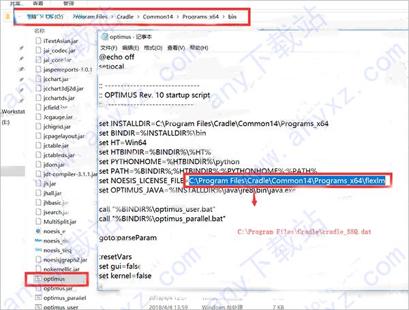The height and width of the screenshot is (310, 409).
Task: Click the jhbasic.jar file icon
Action: click(x=38, y=202)
